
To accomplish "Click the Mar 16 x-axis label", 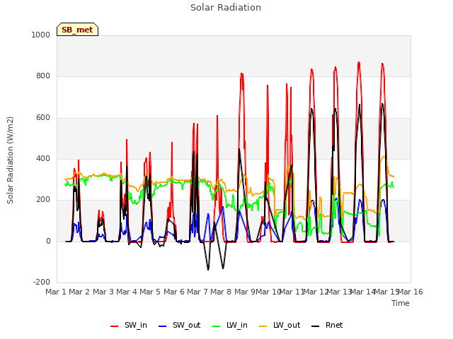I will point(411,292).
